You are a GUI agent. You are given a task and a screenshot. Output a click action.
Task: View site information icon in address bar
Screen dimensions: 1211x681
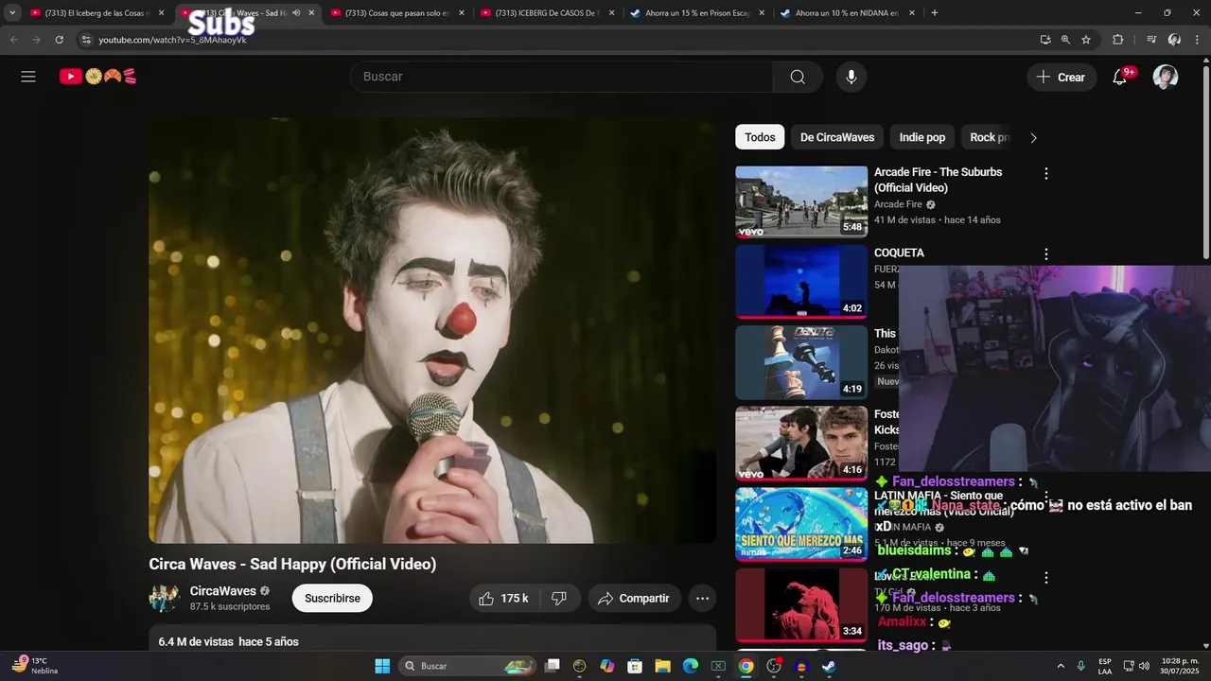(x=86, y=40)
